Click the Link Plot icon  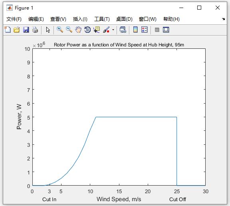click(x=123, y=30)
